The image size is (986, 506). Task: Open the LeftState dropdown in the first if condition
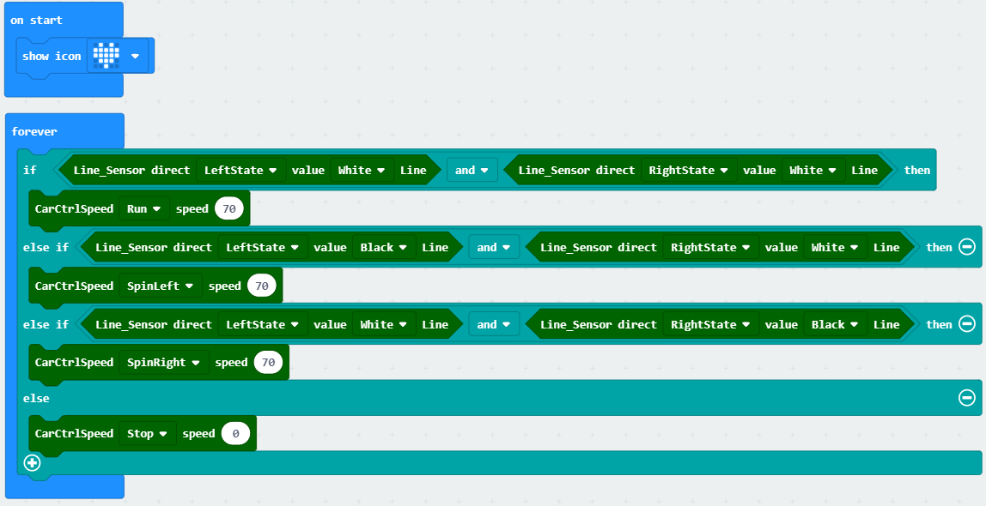[x=240, y=171]
